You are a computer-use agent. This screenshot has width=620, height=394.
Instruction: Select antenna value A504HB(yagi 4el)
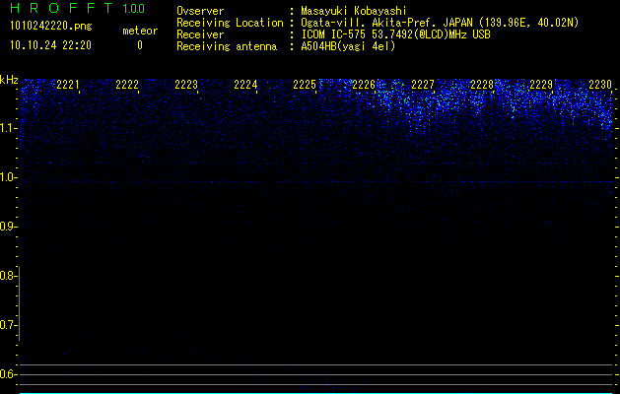point(348,46)
